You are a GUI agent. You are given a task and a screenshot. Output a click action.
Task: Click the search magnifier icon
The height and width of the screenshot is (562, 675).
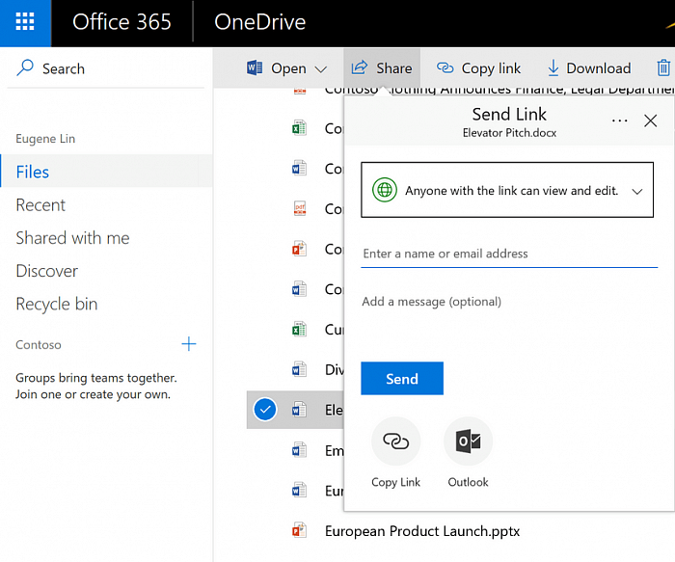pos(25,67)
